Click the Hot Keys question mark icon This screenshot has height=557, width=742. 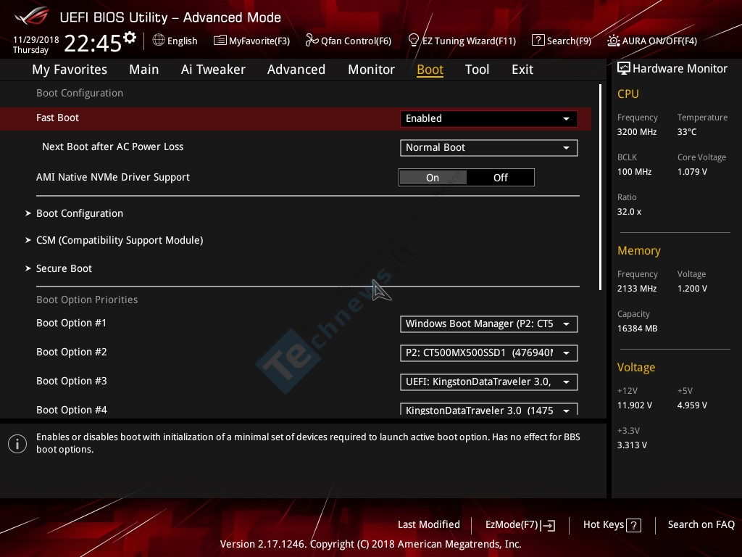(x=633, y=525)
